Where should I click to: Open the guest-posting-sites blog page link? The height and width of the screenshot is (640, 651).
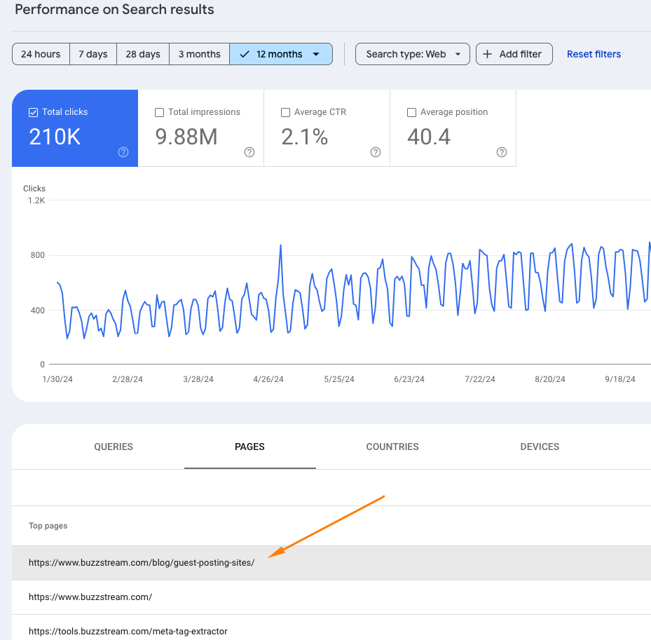(x=142, y=562)
